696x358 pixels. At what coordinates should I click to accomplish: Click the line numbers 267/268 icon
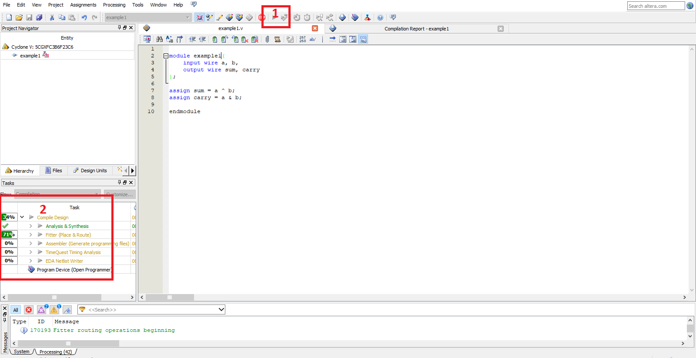302,39
